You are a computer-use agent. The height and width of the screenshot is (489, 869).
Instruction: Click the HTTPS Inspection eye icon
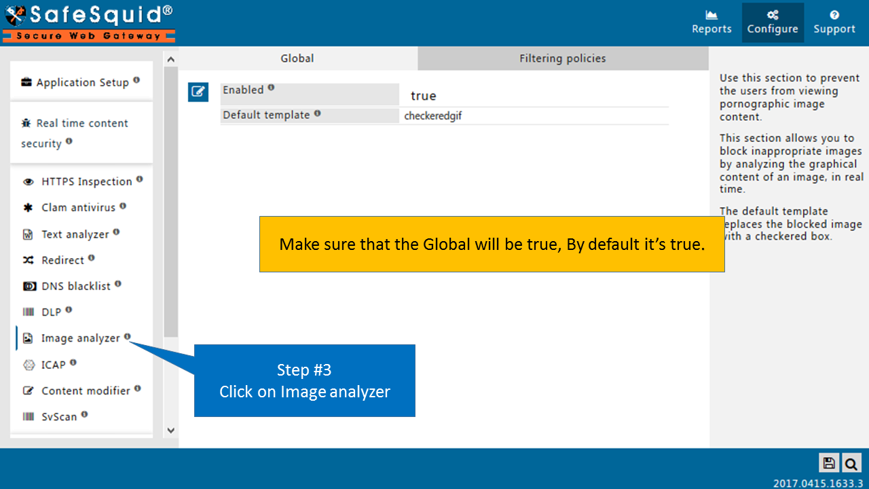(29, 182)
